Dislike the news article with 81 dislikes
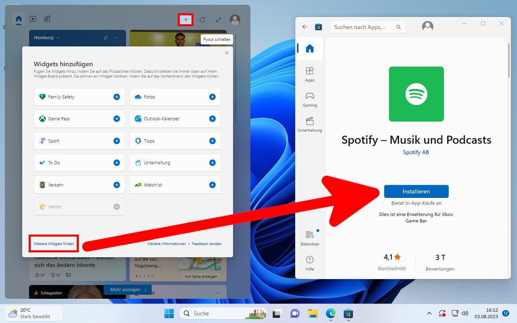 click(55, 275)
